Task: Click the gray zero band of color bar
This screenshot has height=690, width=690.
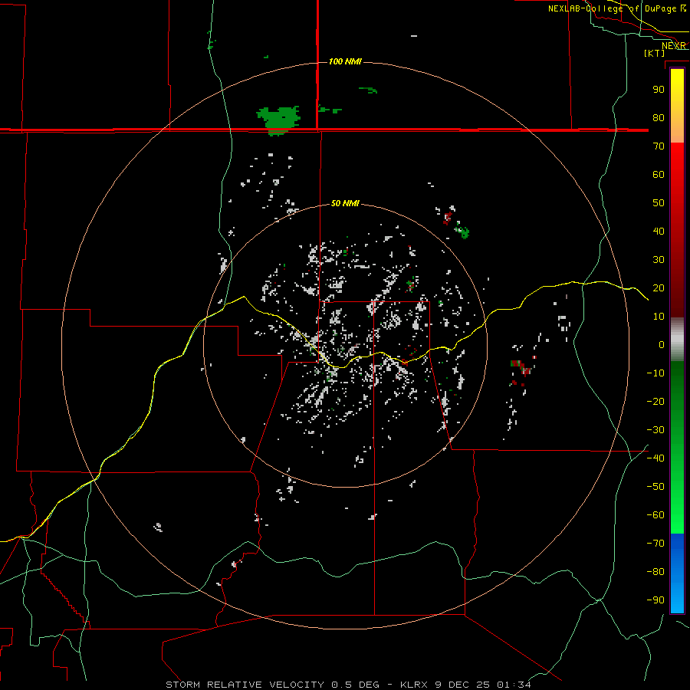Action: pos(677,340)
